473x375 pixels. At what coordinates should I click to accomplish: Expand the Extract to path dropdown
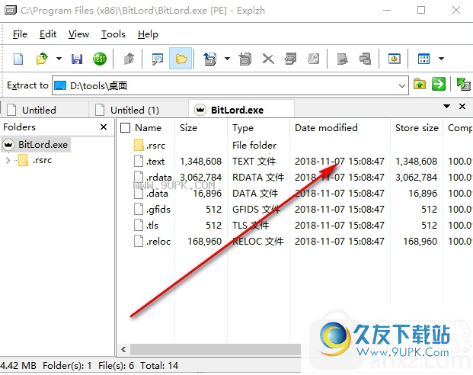click(x=401, y=86)
